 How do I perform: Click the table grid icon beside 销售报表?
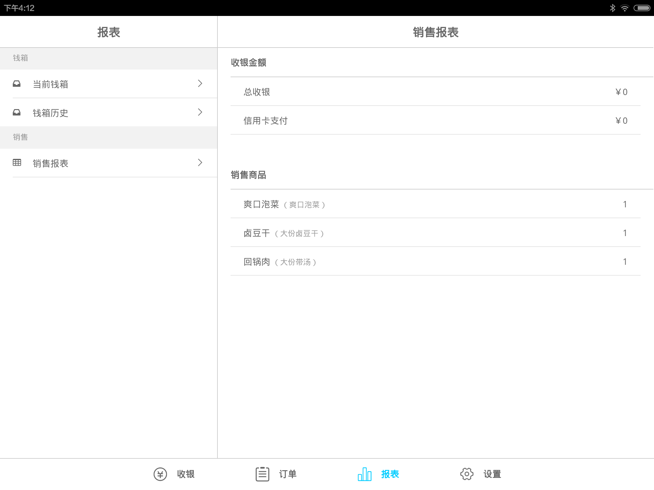pos(17,162)
